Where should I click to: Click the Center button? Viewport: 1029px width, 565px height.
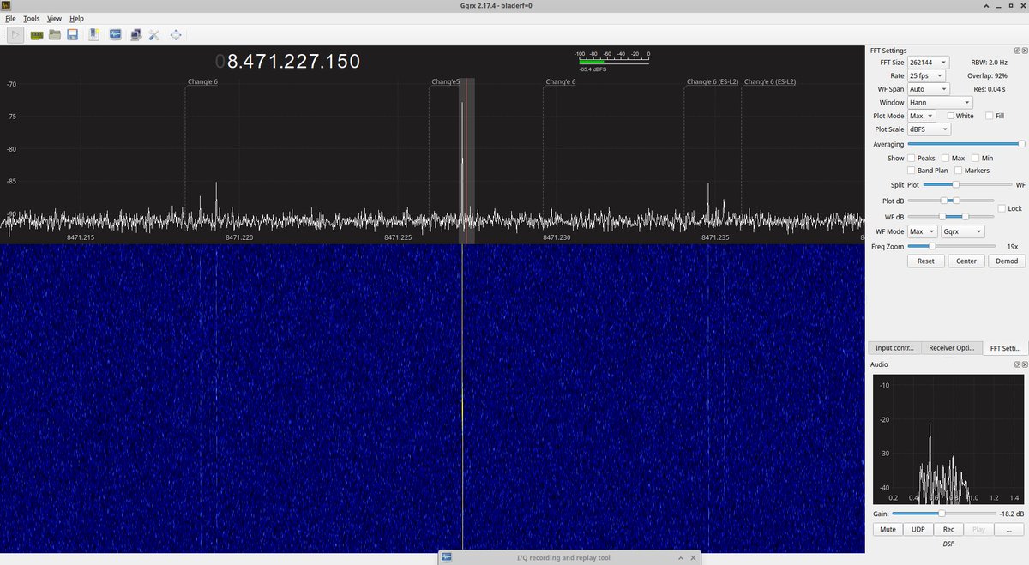coord(966,261)
